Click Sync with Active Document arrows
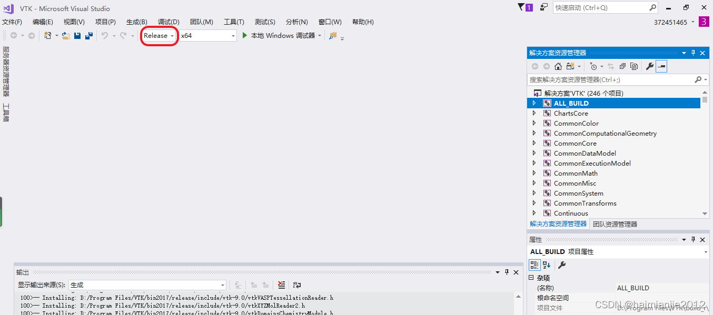The image size is (713, 315). tap(611, 66)
